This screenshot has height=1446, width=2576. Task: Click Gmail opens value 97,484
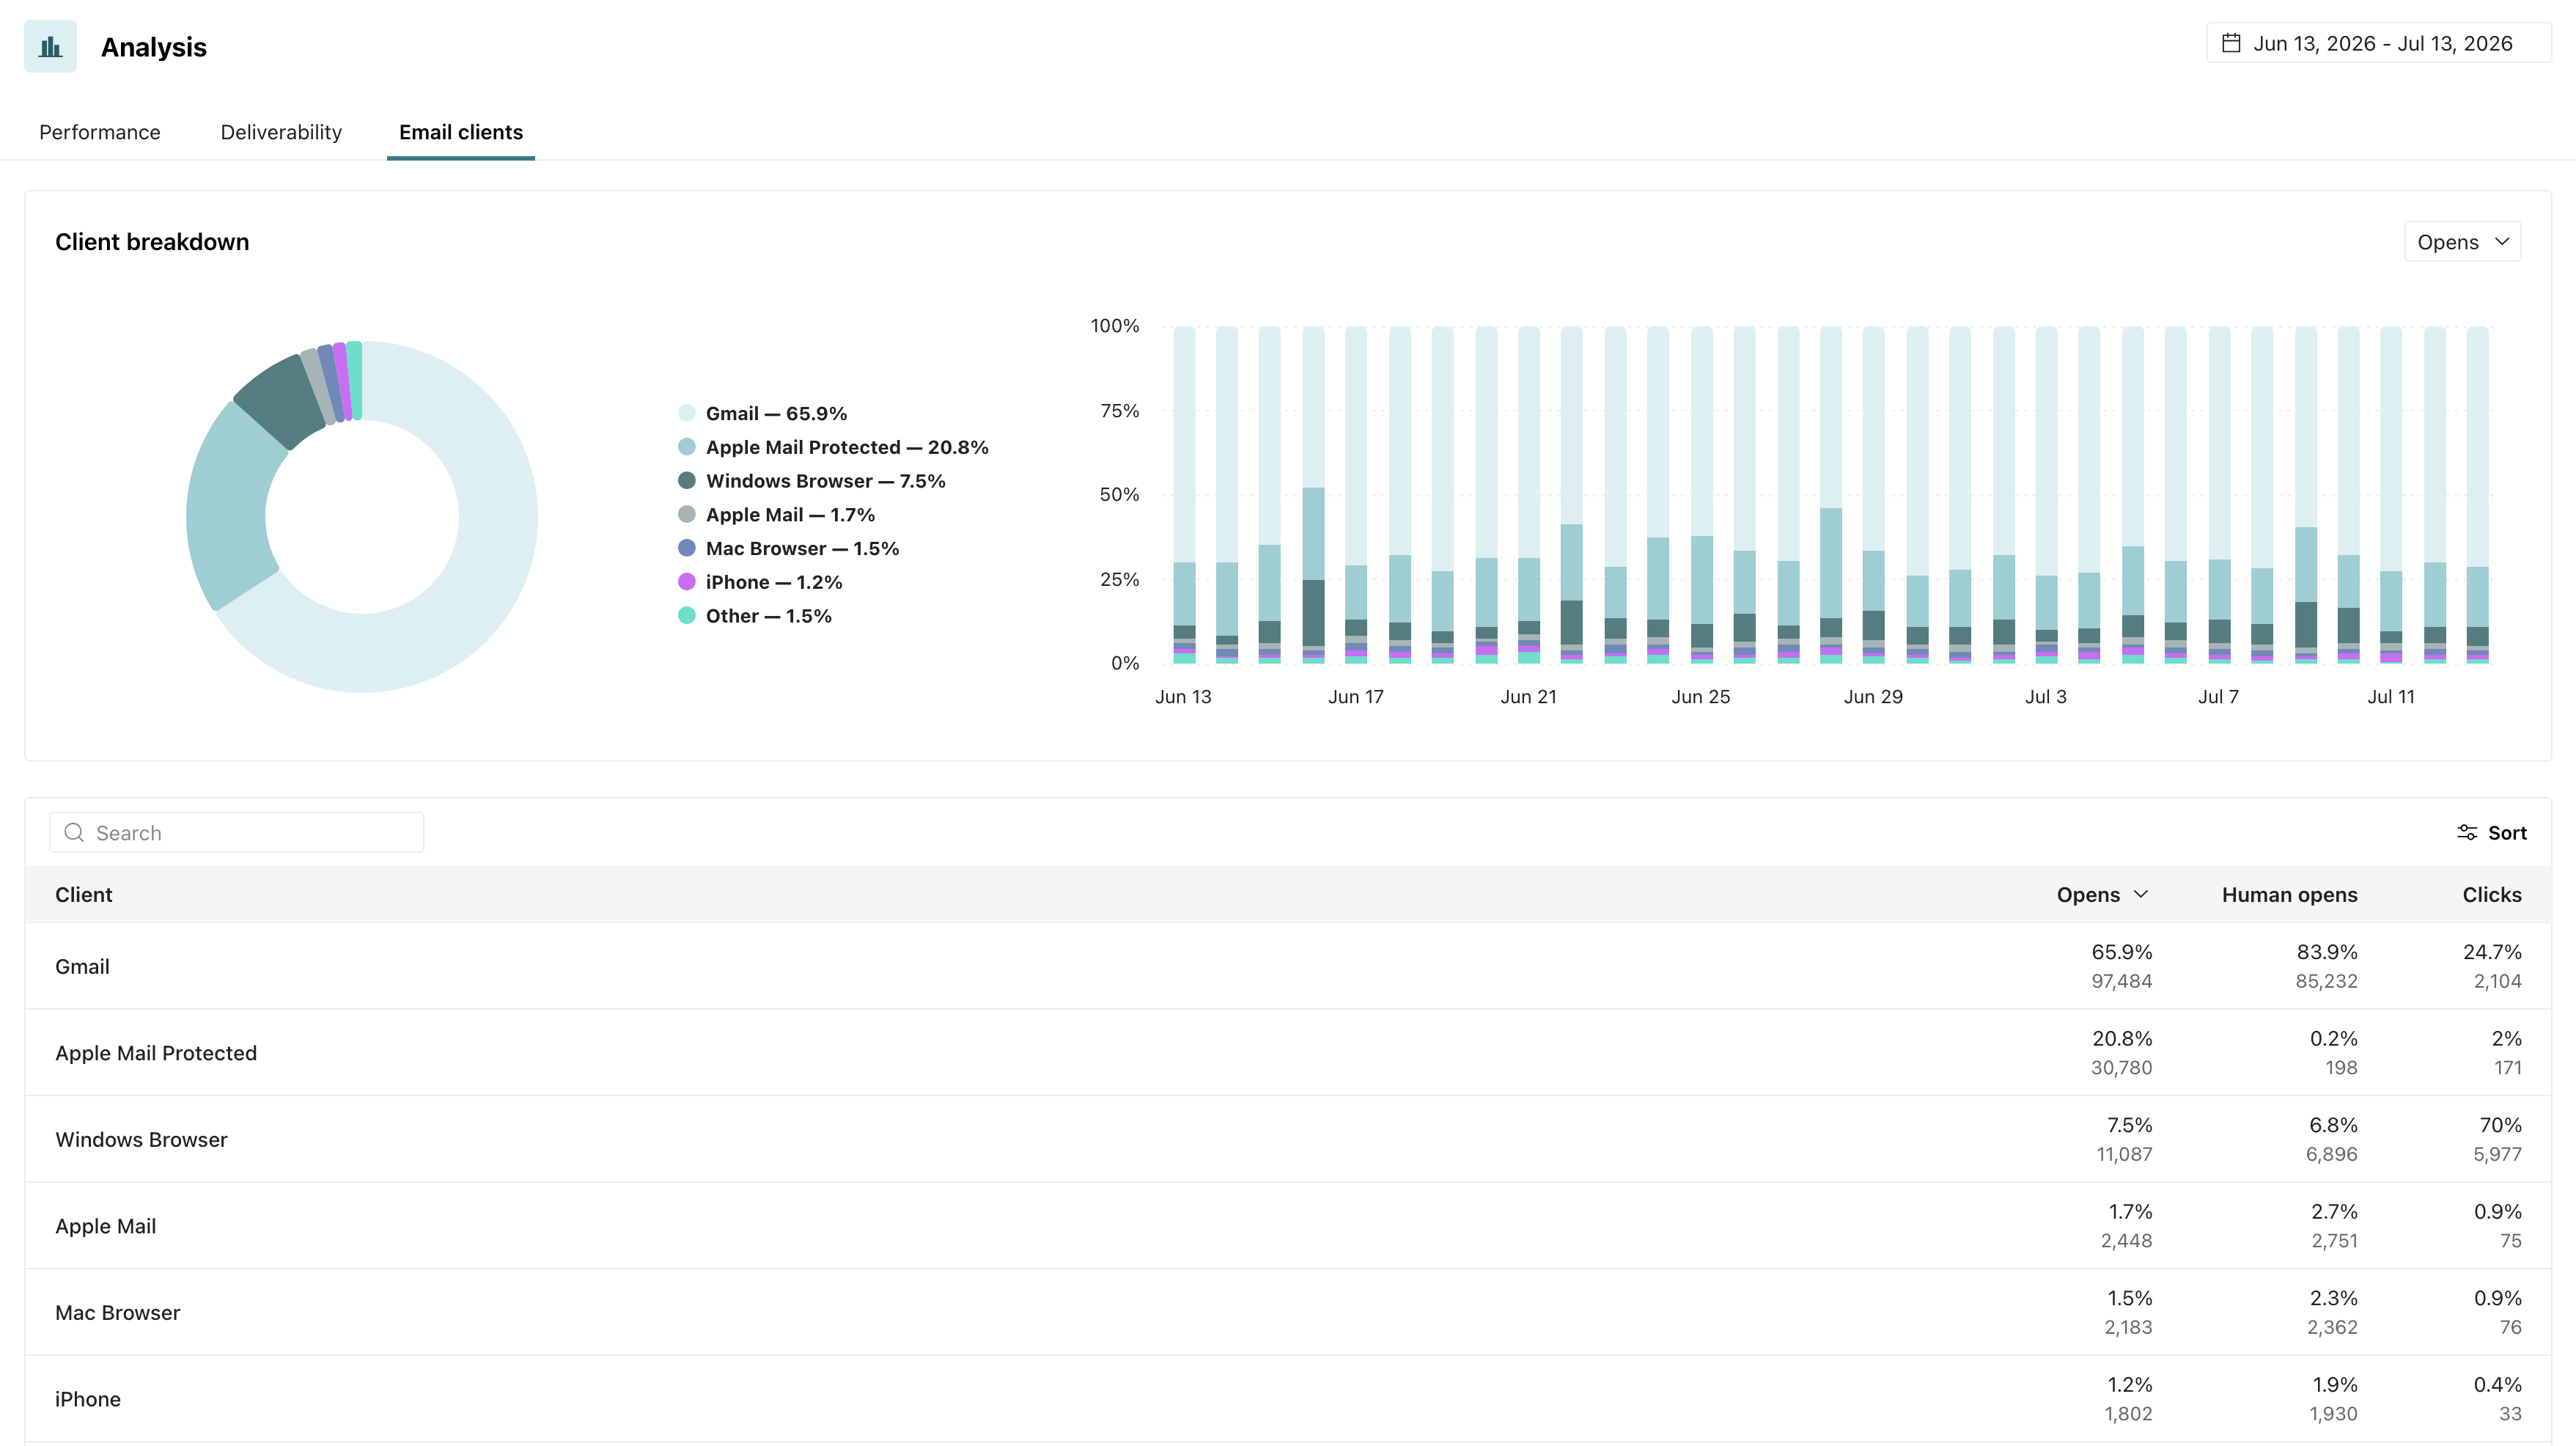pos(2122,981)
